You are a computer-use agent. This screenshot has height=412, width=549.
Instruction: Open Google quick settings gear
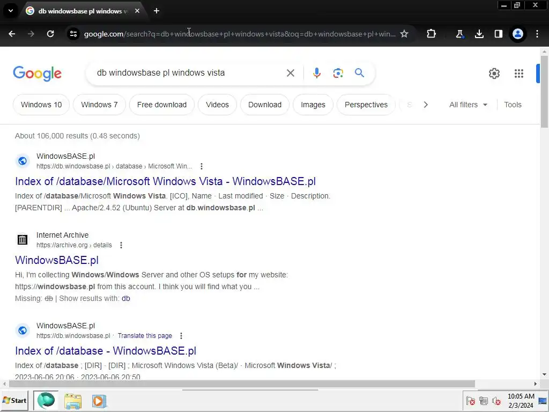tap(494, 73)
